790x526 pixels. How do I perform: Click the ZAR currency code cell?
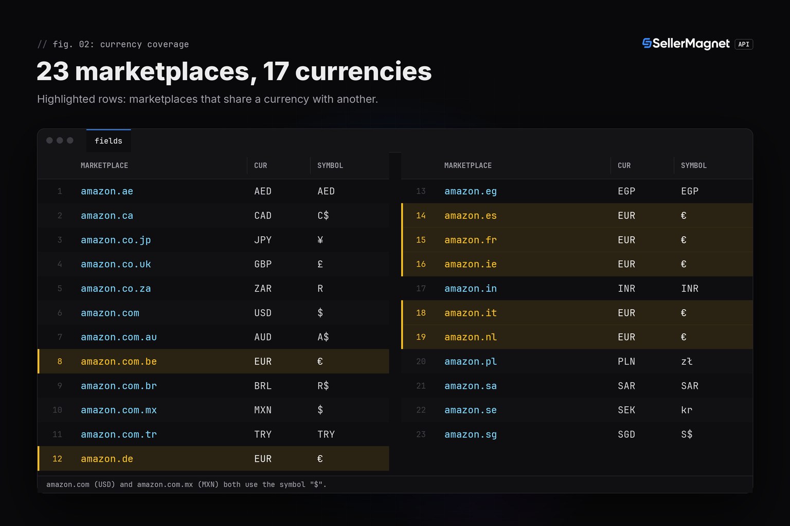tap(263, 289)
